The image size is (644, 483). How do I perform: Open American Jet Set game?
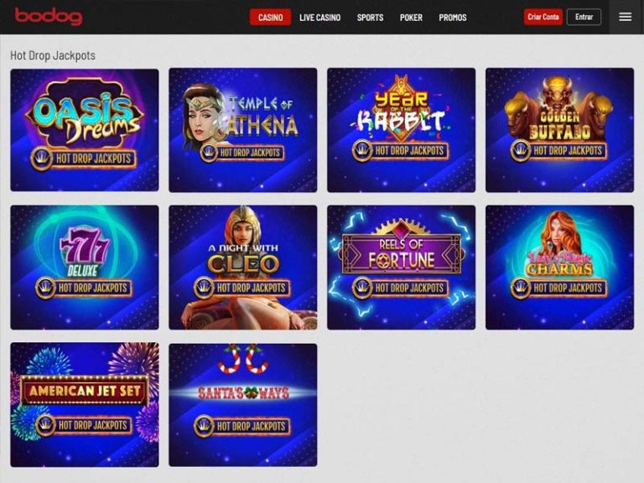[85, 404]
